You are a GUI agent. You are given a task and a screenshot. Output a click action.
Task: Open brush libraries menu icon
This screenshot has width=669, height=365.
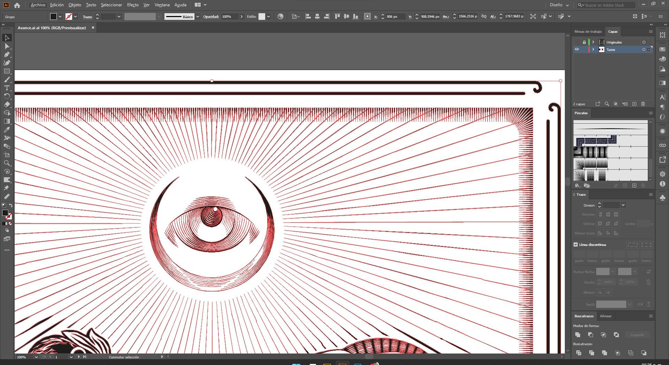[x=578, y=185]
